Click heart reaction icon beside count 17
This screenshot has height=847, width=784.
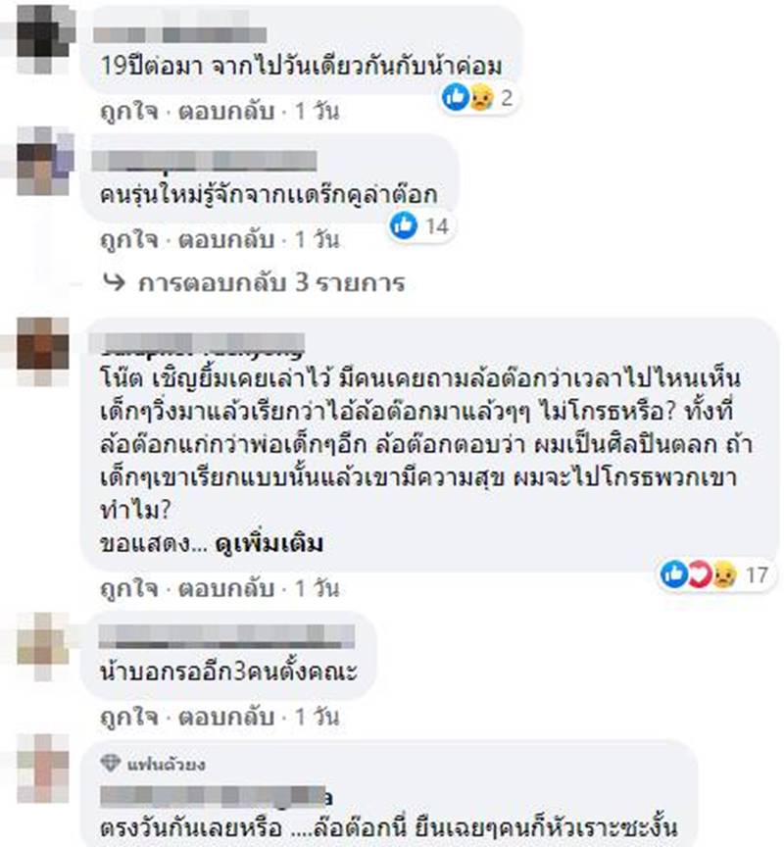(x=700, y=573)
